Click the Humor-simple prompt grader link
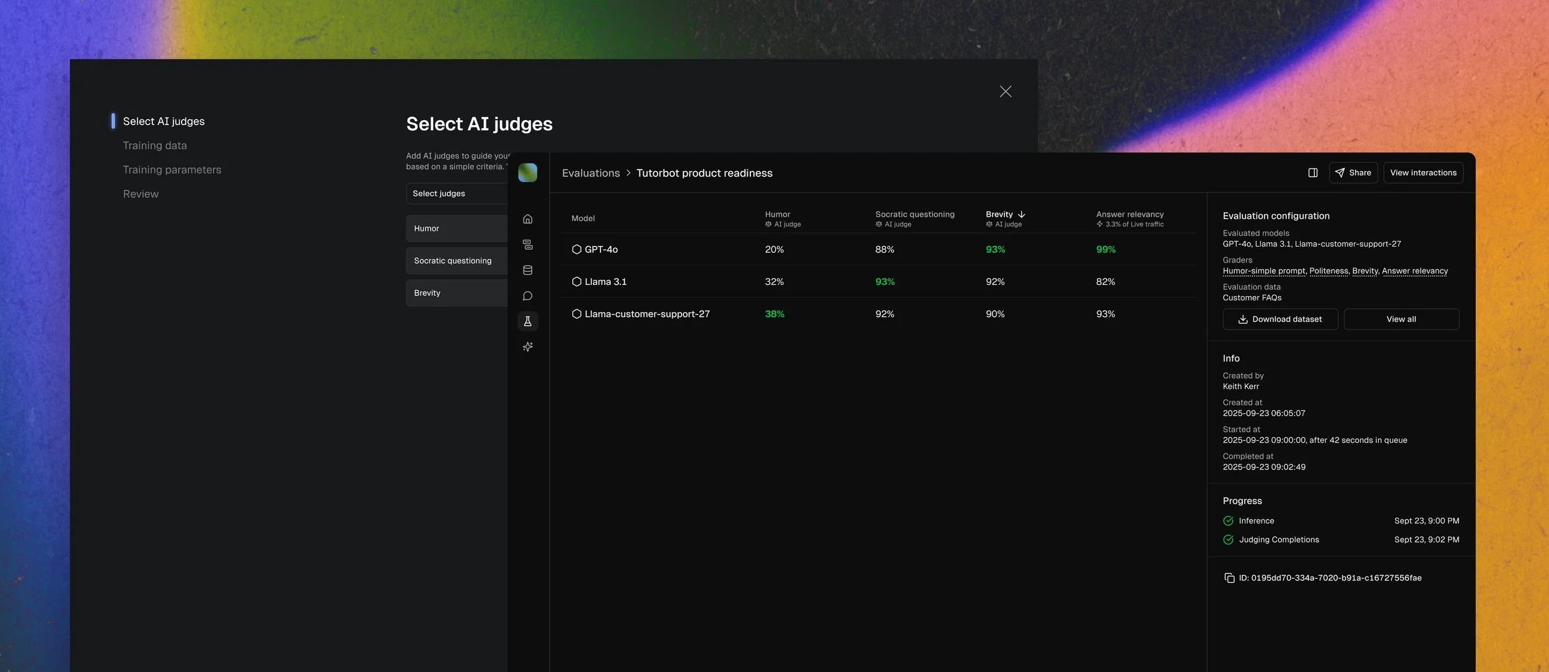 1263,271
